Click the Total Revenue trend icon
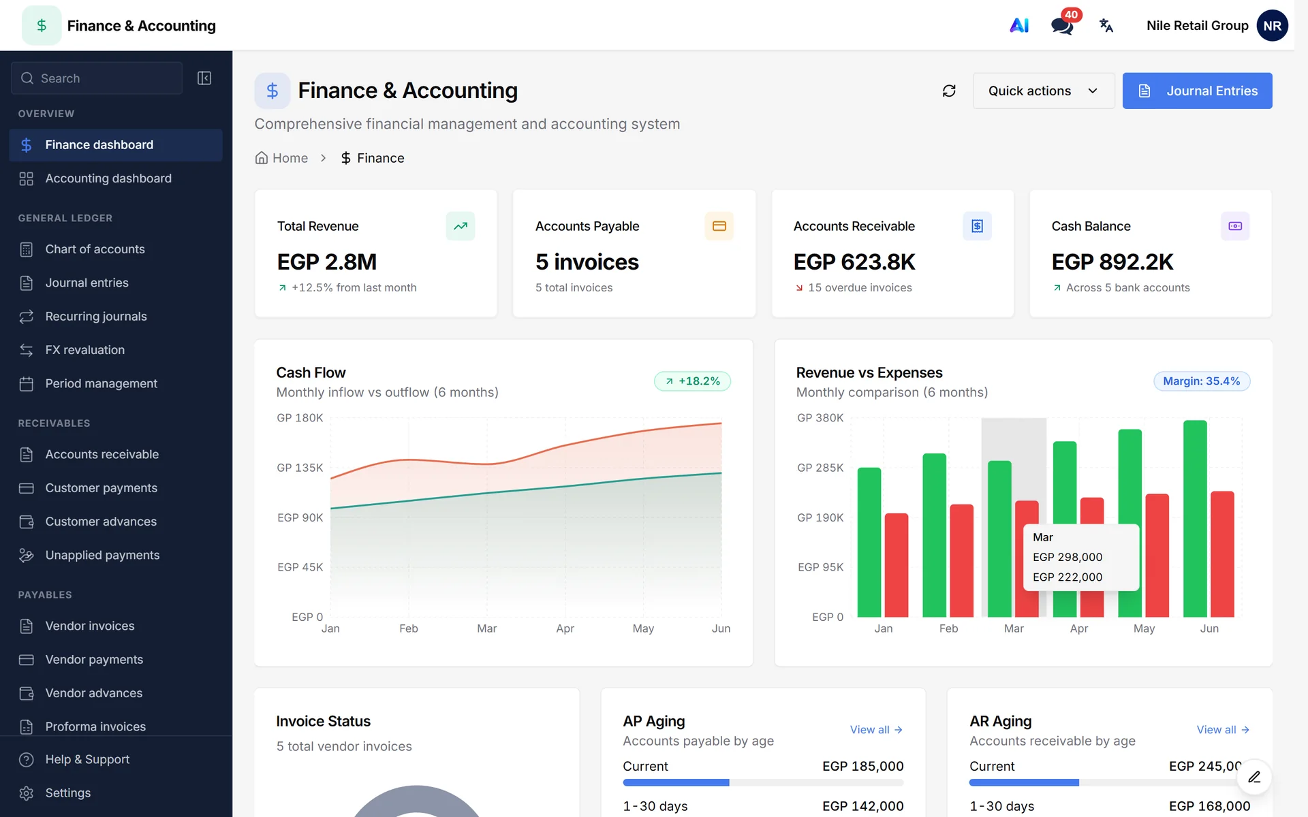The image size is (1308, 817). [461, 226]
